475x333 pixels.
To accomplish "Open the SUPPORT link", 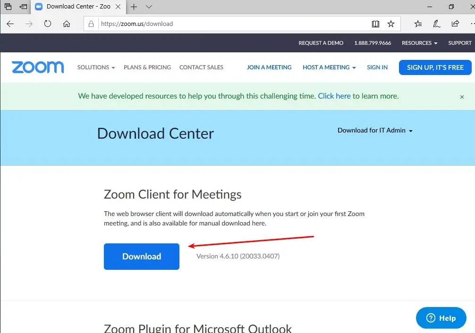I will click(460, 43).
